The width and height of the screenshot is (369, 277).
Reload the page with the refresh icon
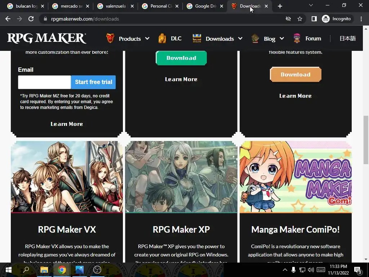point(31,19)
